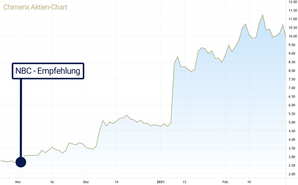Image resolution: width=298 pixels, height=185 pixels.
Task: Click the 16 date label after Nov
Action: (52, 182)
